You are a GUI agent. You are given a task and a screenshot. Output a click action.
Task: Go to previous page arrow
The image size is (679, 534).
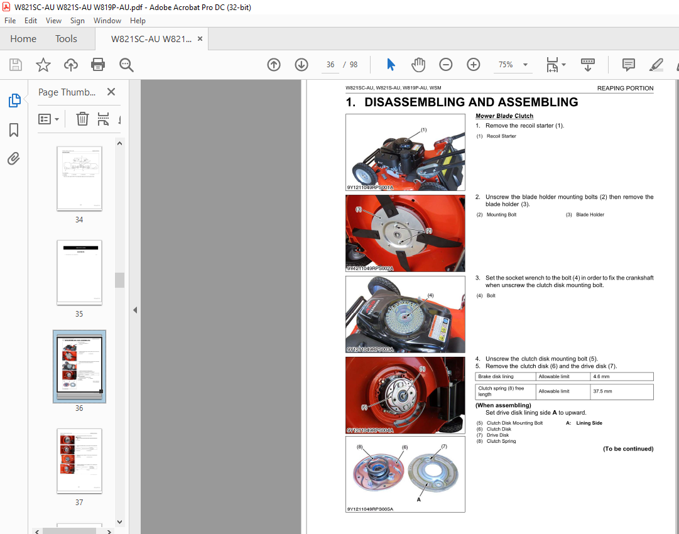point(274,65)
